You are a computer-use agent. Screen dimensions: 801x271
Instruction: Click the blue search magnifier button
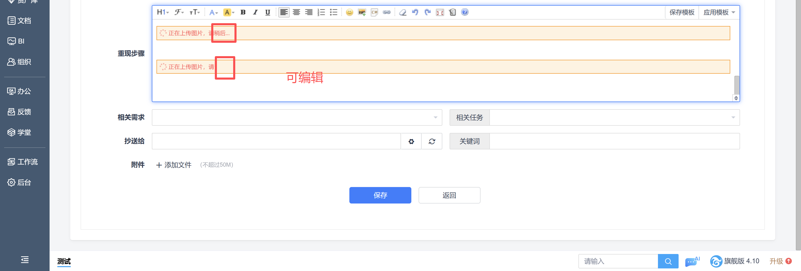668,261
